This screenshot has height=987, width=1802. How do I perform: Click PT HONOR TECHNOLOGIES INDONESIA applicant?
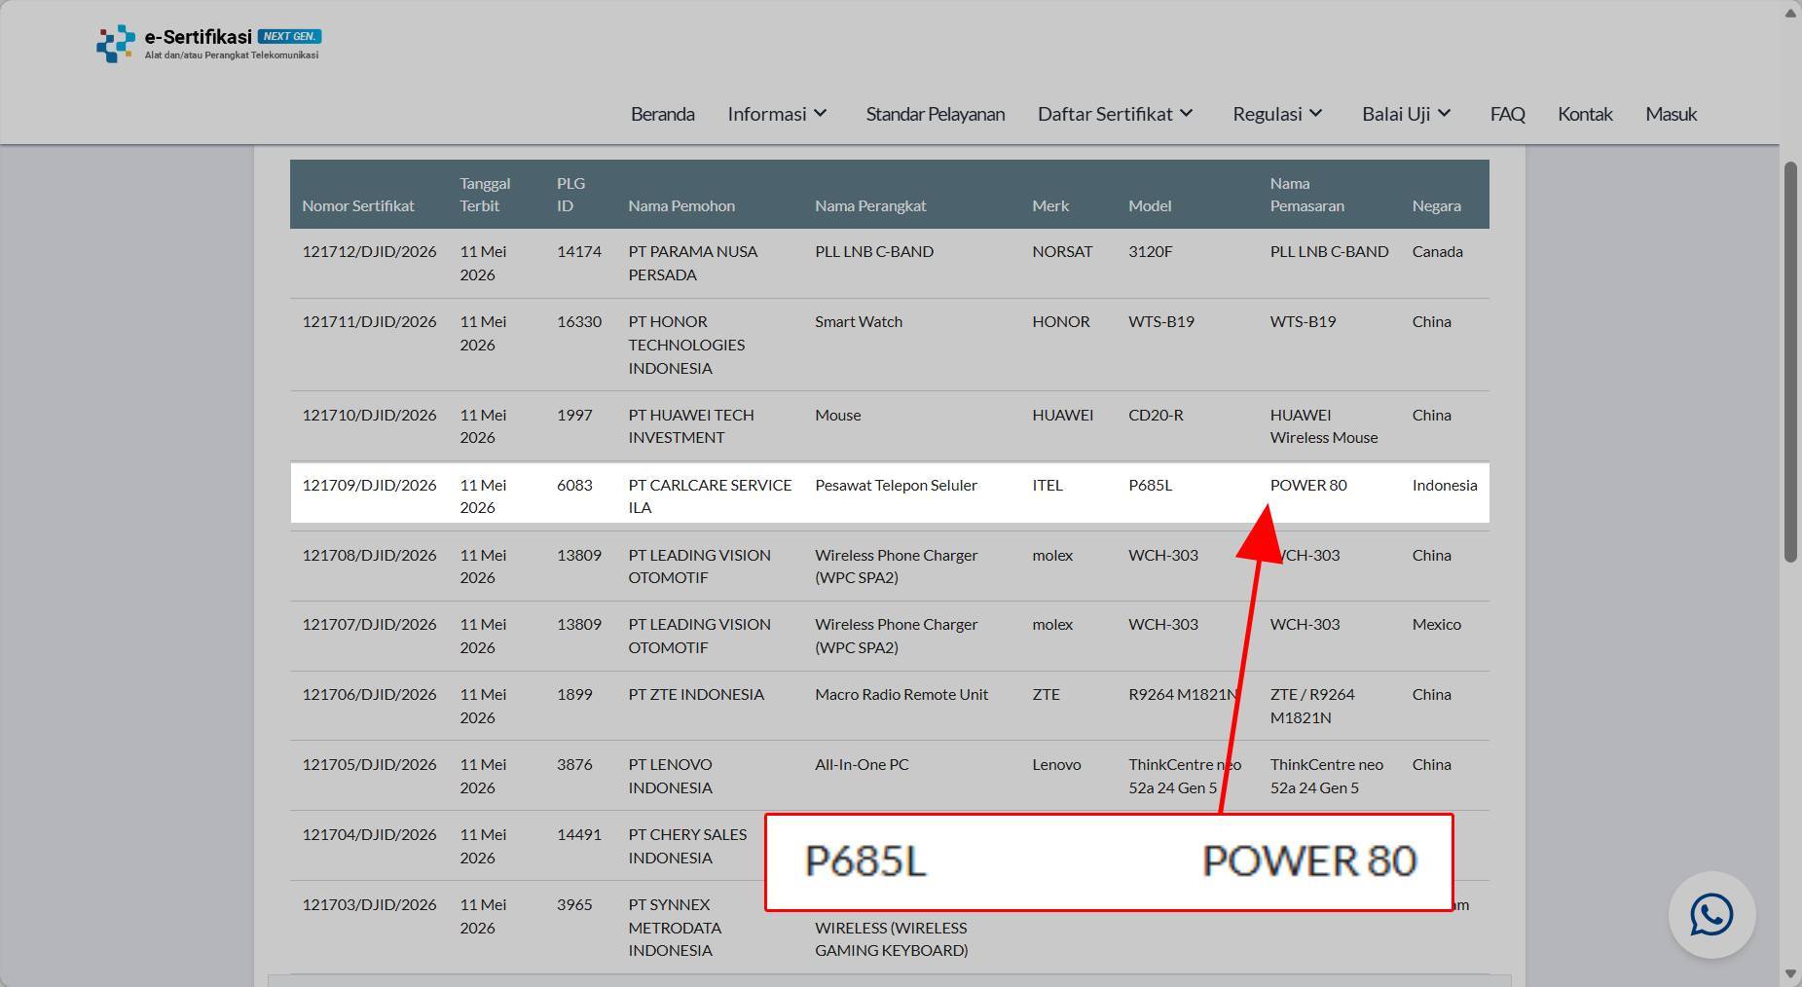686,345
